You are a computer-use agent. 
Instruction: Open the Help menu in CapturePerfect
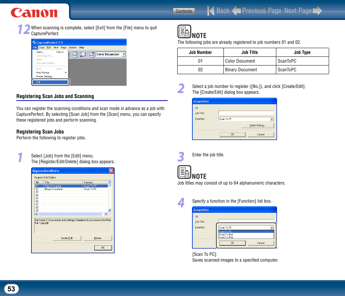[x=82, y=47]
